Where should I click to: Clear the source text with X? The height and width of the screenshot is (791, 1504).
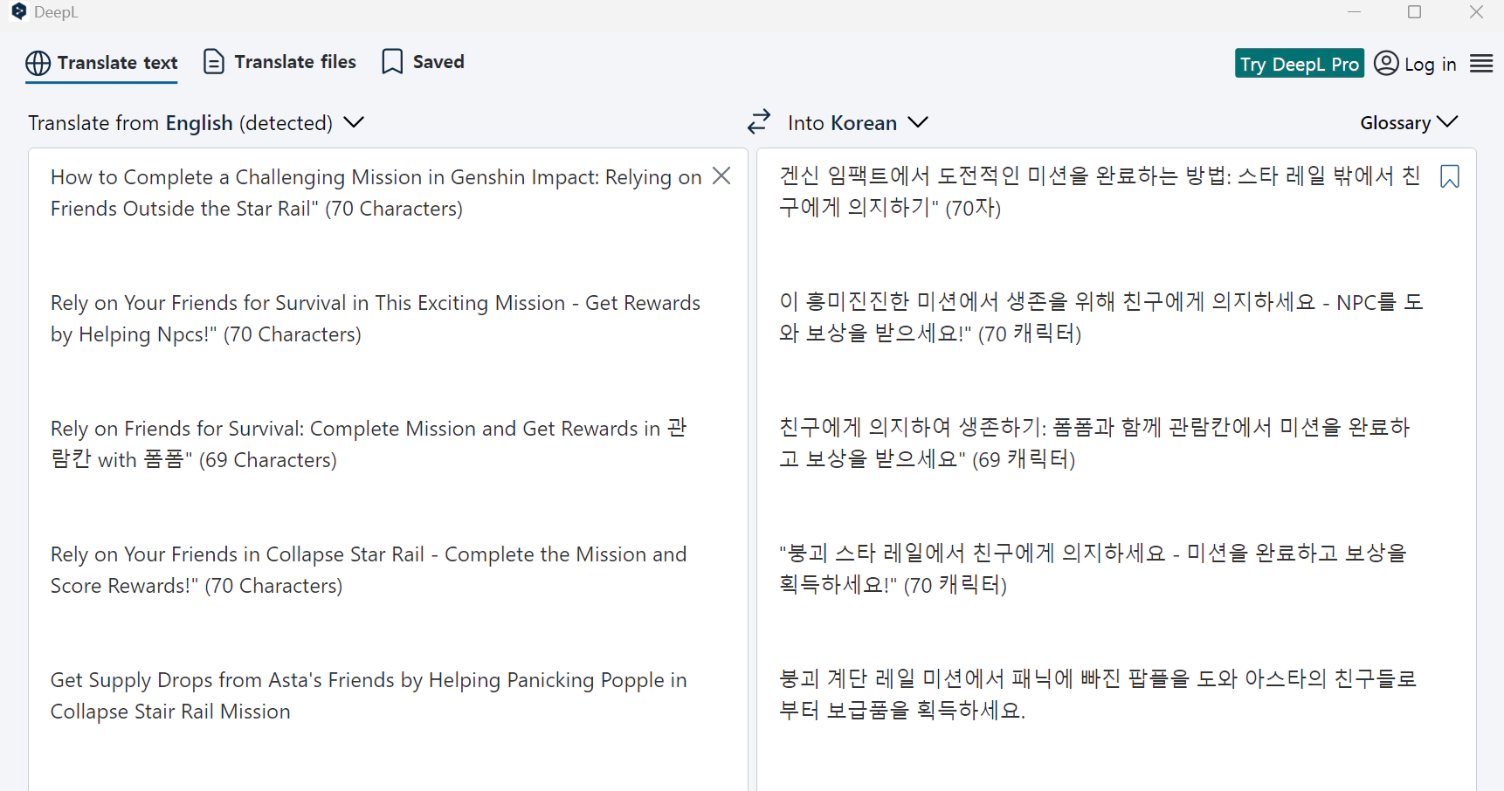[721, 175]
